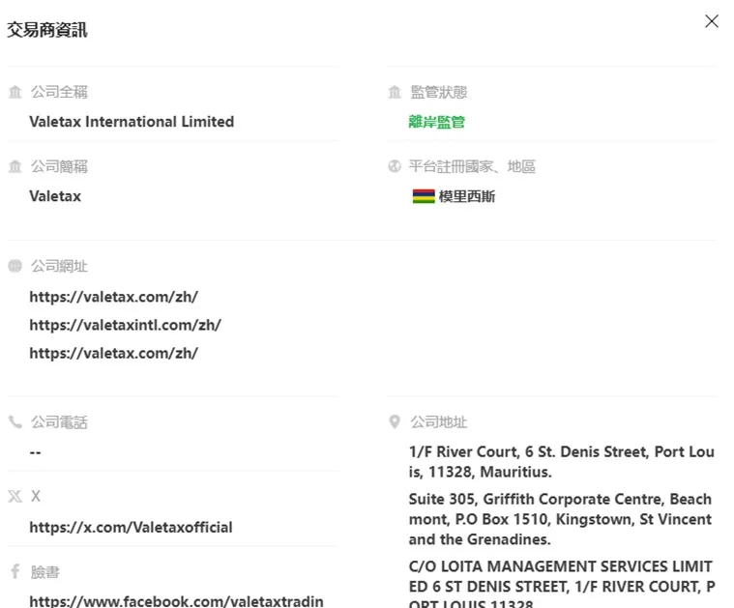Click the 臉書 label
Viewport: 734px width, 608px height.
pyautogui.click(x=44, y=571)
